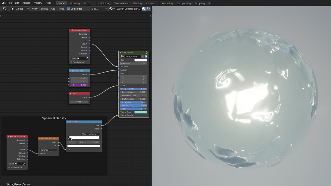This screenshot has height=186, width=331.
Task: Toggle From Instancer on the Texture Coordinate node
Action: click(x=71, y=62)
